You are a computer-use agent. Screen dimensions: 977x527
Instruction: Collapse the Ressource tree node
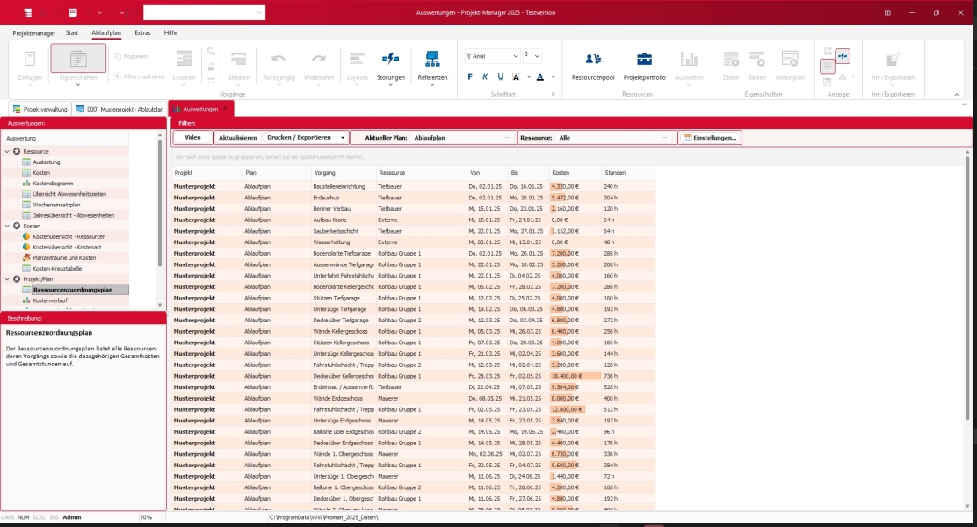(x=8, y=151)
